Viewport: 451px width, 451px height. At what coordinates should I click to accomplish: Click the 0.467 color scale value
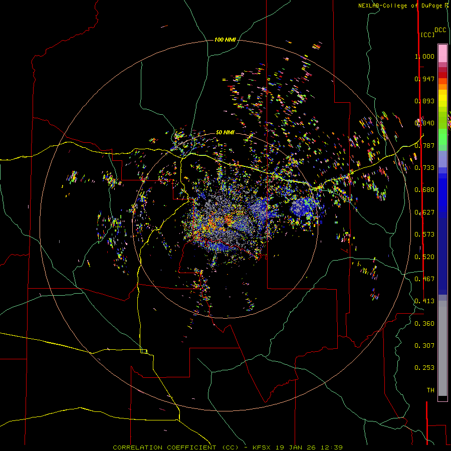click(x=424, y=279)
